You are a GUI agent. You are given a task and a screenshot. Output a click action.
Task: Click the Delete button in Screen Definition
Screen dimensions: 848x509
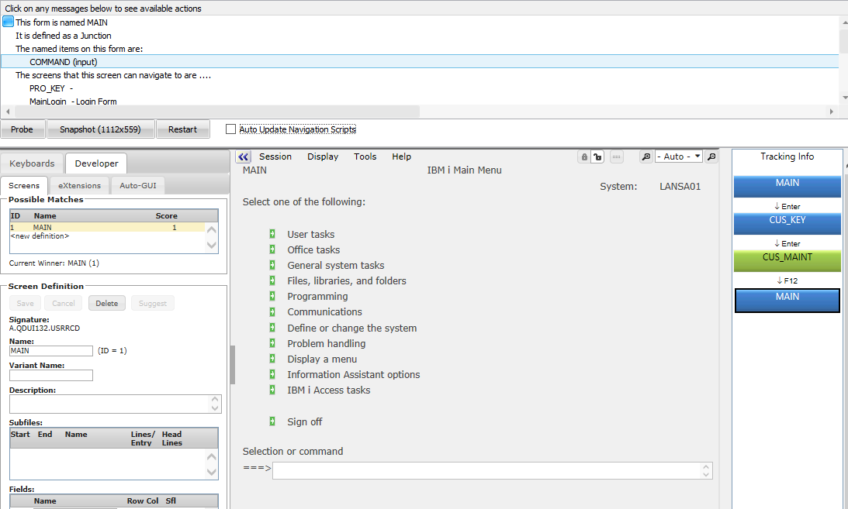(x=107, y=303)
